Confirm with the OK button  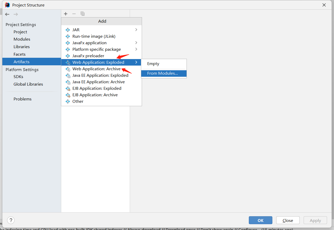(261, 220)
